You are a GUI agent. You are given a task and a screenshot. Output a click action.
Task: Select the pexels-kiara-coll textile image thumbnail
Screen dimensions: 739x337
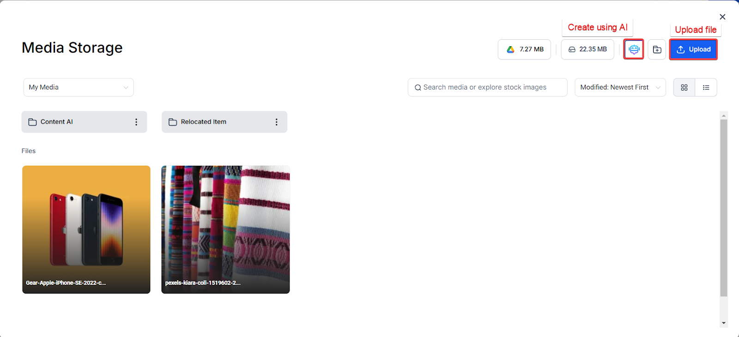[x=225, y=229]
